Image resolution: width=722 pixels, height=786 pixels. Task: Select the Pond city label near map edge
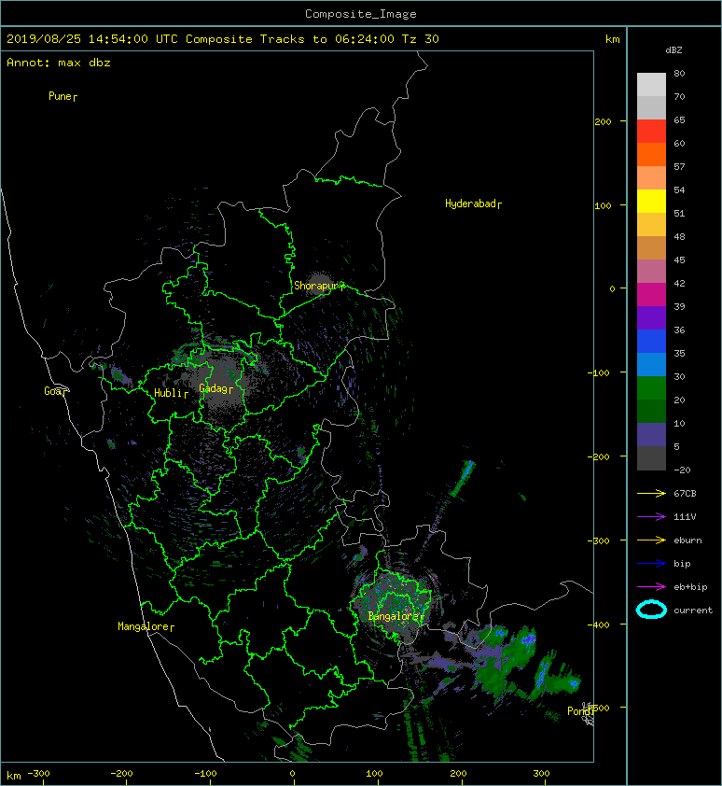coord(579,711)
